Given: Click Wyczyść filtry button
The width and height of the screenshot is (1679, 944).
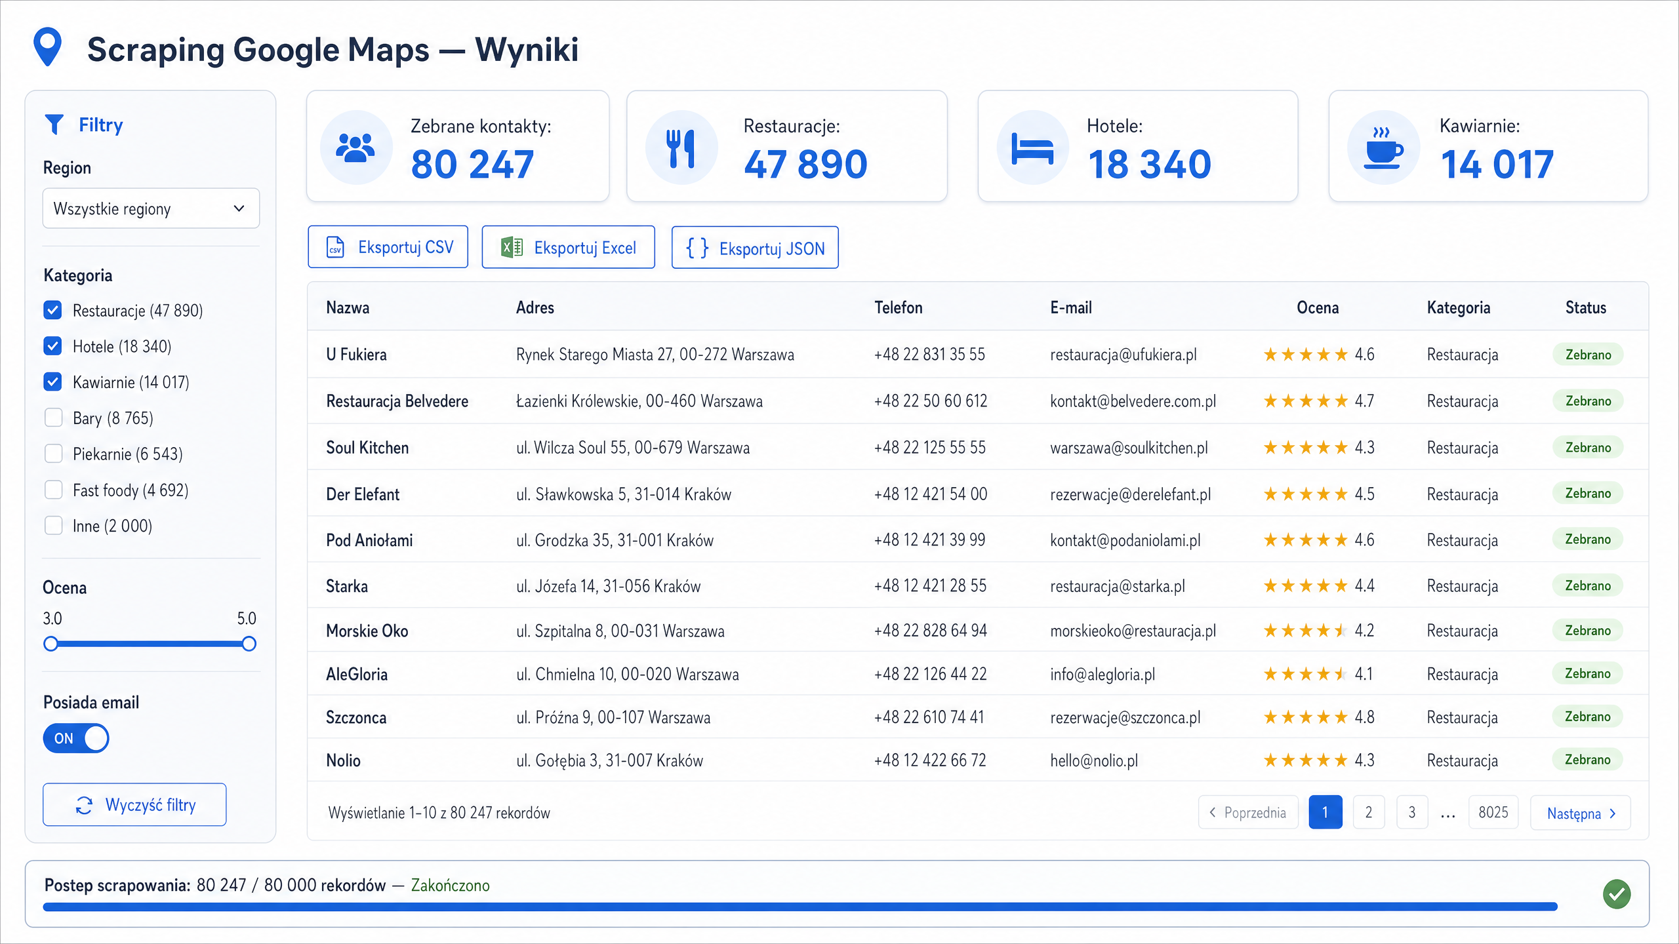Looking at the screenshot, I should click(134, 804).
